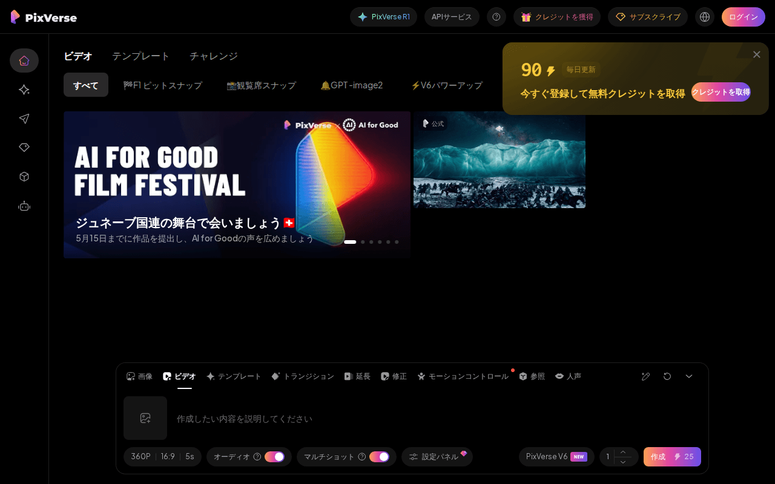
Task: Reset the creation panel with refresh icon
Action: [667, 376]
